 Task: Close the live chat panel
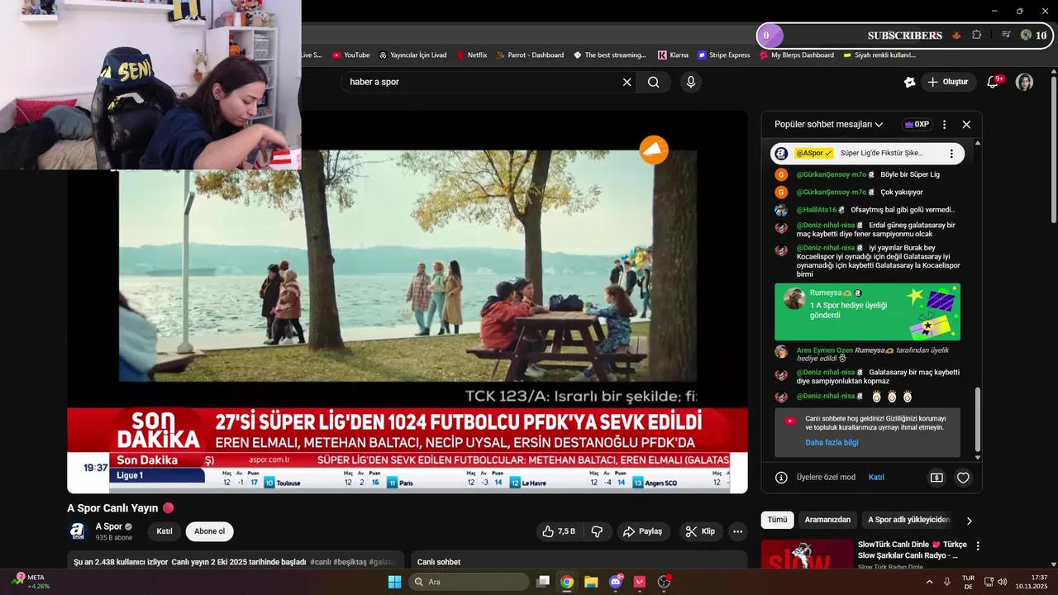(x=966, y=125)
